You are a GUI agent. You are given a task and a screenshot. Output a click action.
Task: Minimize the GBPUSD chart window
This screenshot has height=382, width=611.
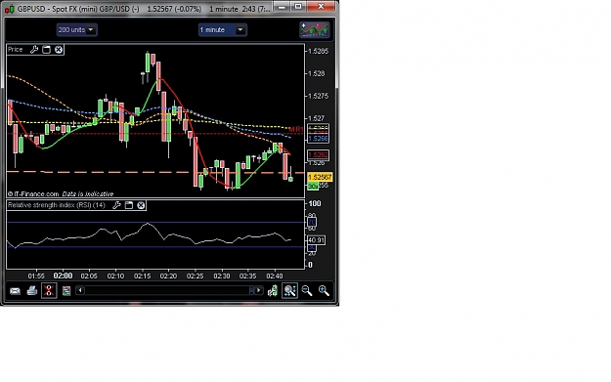(282, 6)
